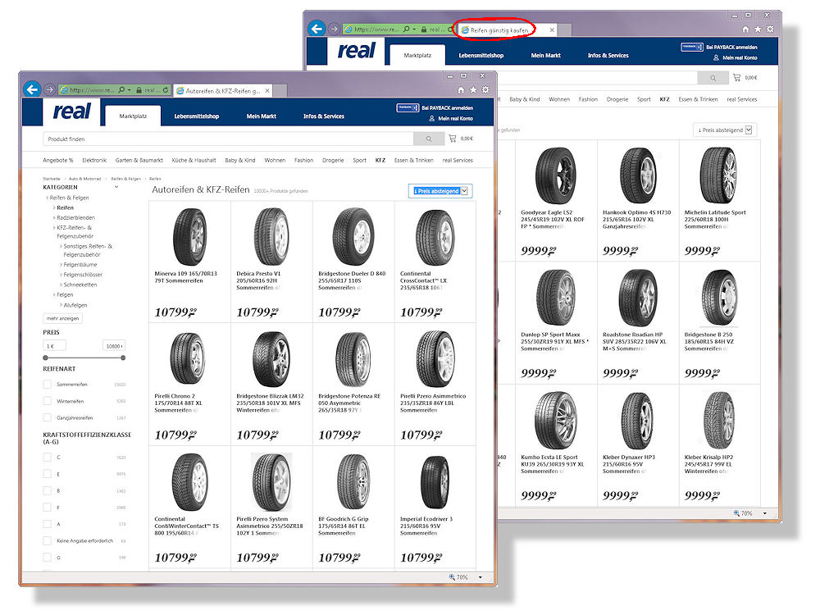Open the shopping cart in front window
This screenshot has height=615, width=820.
(453, 139)
